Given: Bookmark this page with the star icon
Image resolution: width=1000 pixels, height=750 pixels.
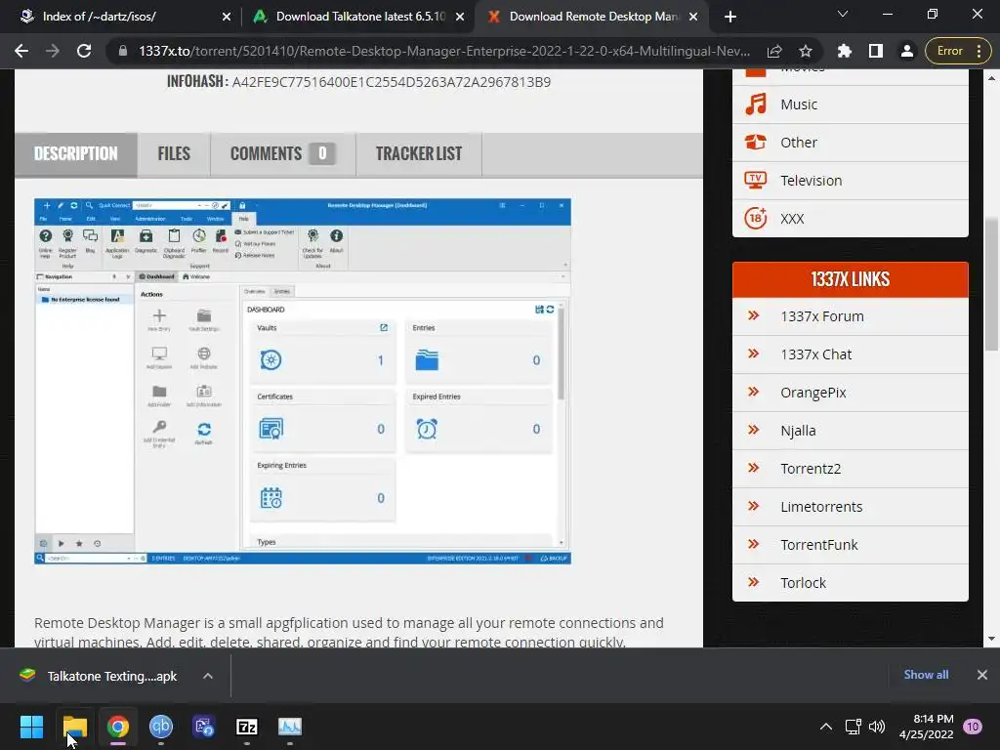Looking at the screenshot, I should 806,51.
